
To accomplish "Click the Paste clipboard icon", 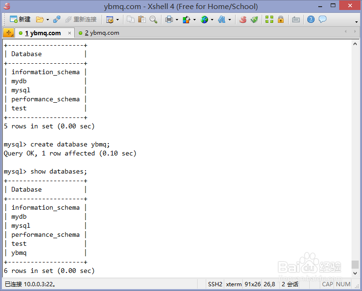I will [142, 19].
